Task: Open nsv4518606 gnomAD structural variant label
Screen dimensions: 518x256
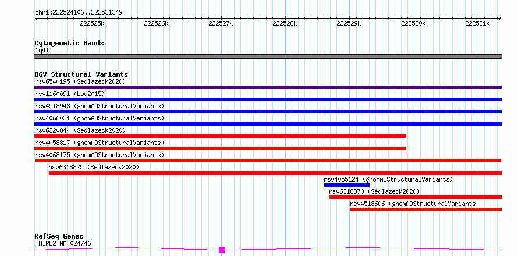Action: click(x=414, y=204)
